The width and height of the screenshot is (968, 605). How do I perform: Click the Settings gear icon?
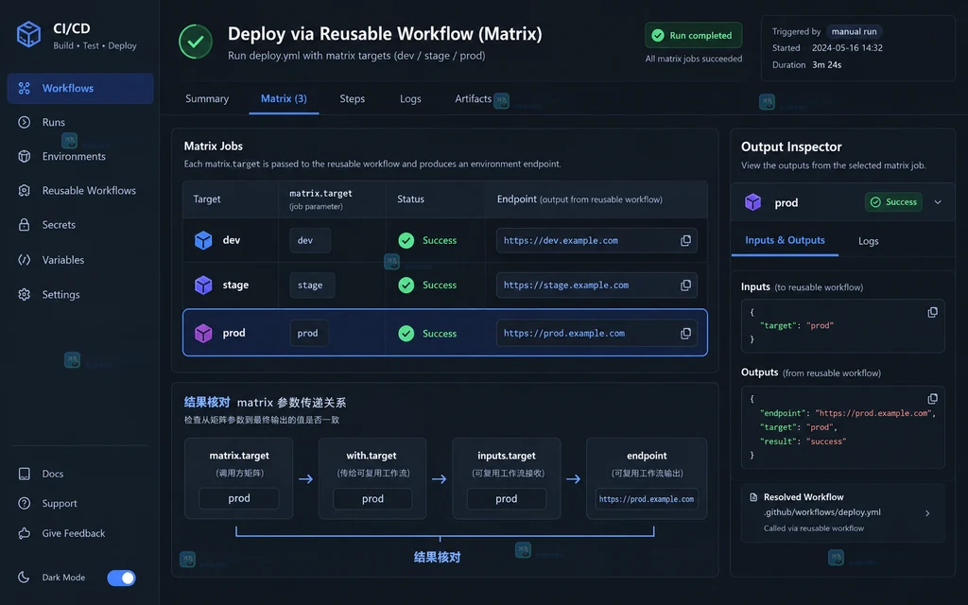pyautogui.click(x=24, y=295)
